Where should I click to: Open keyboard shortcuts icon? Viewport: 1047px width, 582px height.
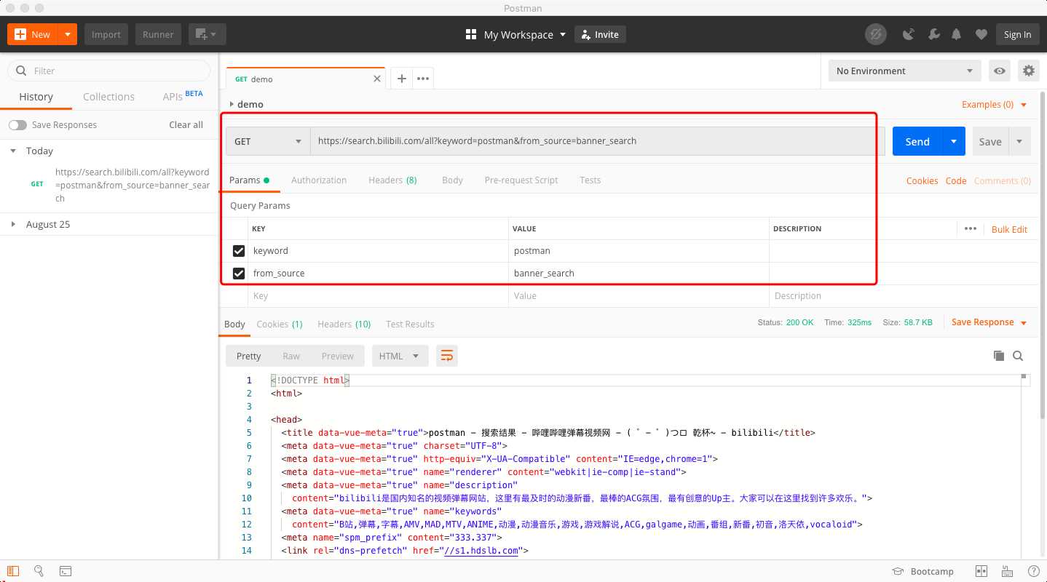coord(1007,571)
